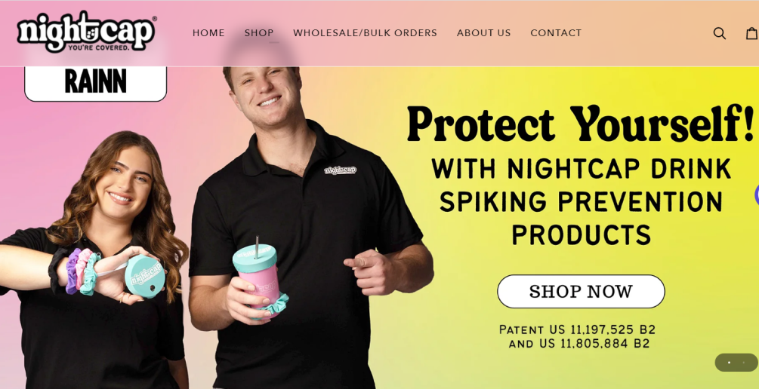Open the search magnifier icon
759x389 pixels.
719,33
